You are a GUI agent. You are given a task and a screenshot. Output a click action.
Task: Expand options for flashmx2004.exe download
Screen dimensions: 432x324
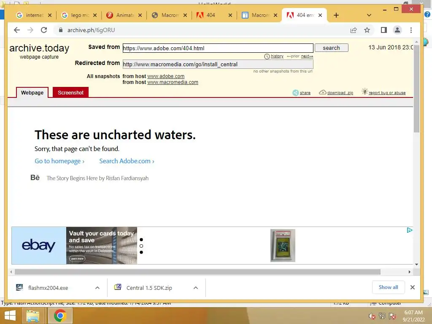(x=97, y=288)
